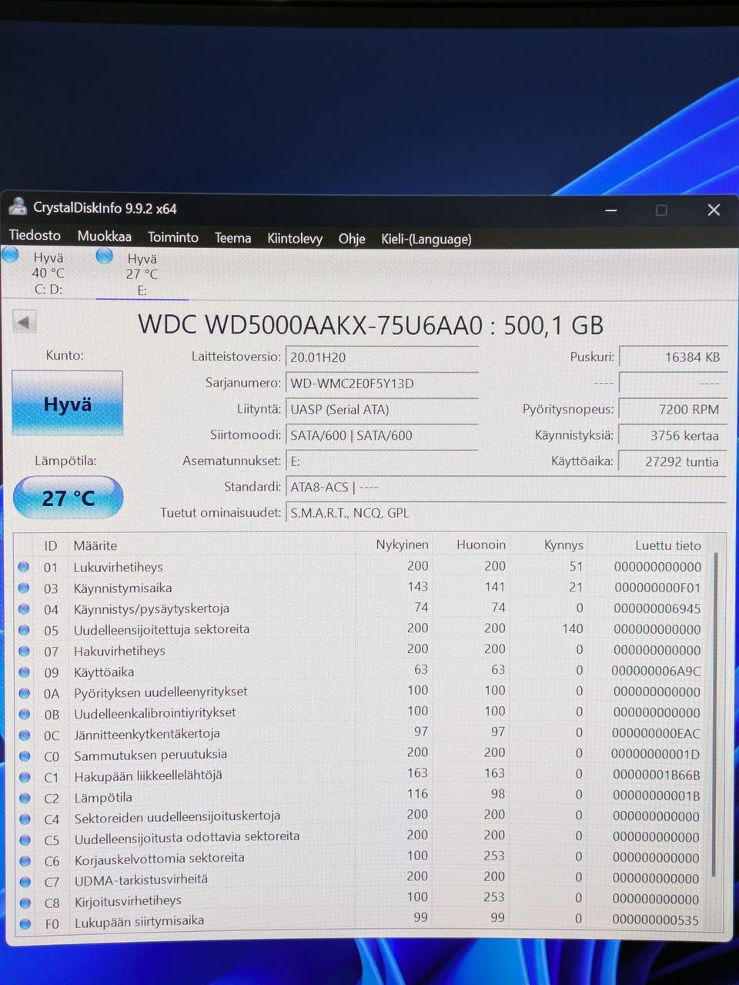
Task: Open the Kiintolevy menu
Action: pos(295,239)
